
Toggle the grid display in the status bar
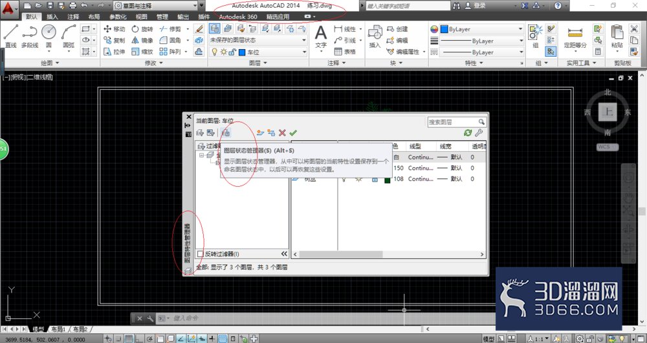129,339
